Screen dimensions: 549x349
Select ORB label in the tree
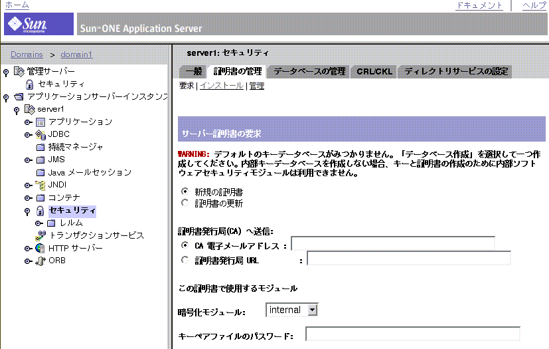[57, 261]
